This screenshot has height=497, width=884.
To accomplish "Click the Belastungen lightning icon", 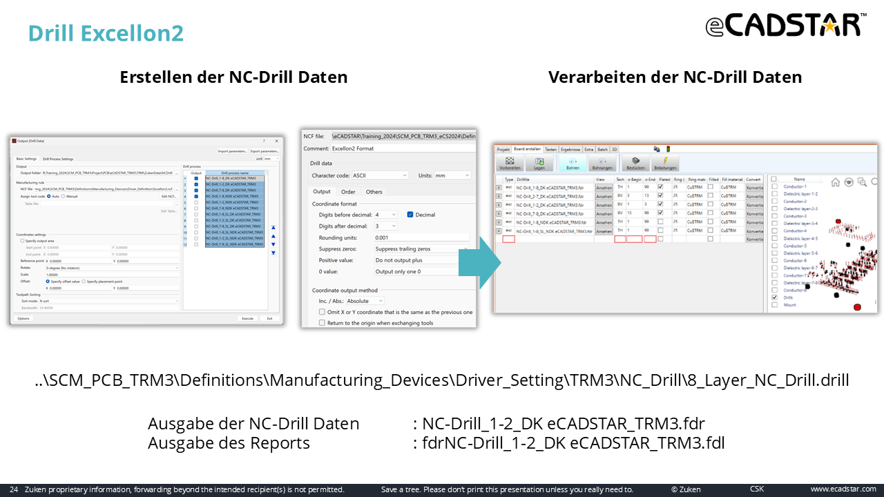I will click(665, 164).
